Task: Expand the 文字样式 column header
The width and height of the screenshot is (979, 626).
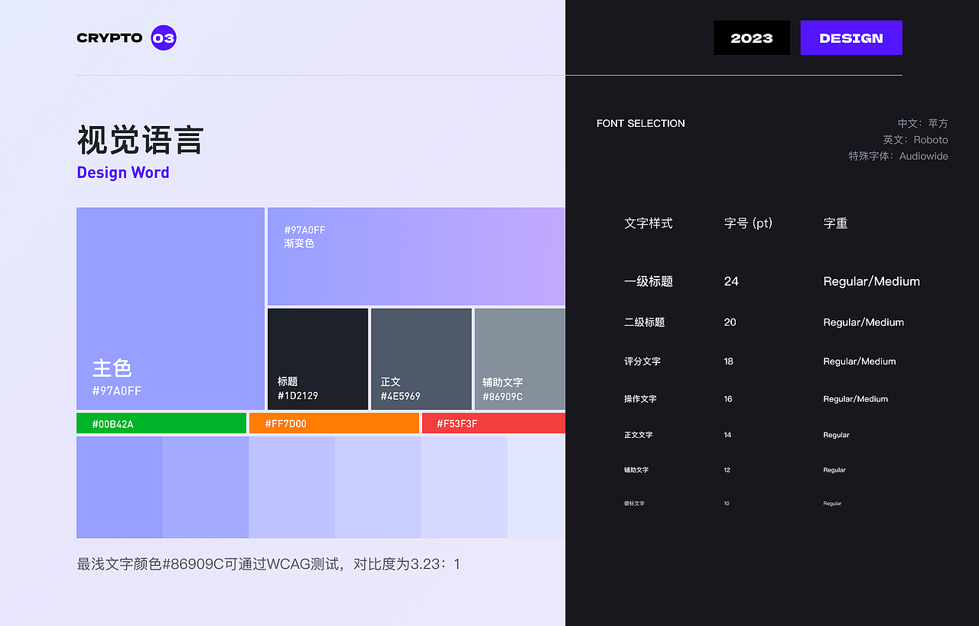Action: point(648,223)
